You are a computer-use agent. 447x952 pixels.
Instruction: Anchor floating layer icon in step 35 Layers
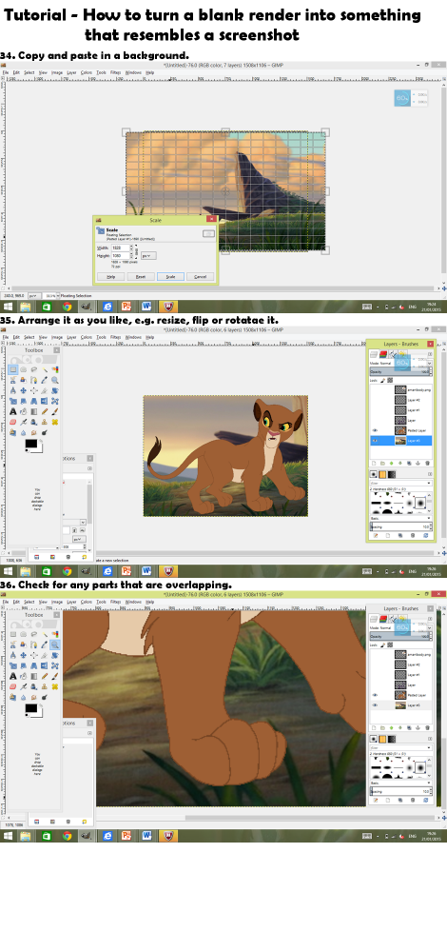(x=418, y=464)
